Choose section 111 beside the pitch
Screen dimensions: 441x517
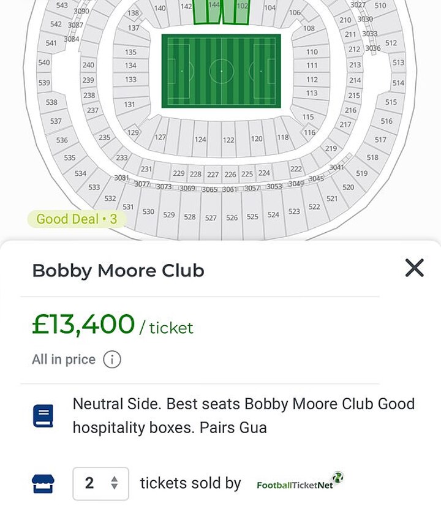tap(312, 66)
